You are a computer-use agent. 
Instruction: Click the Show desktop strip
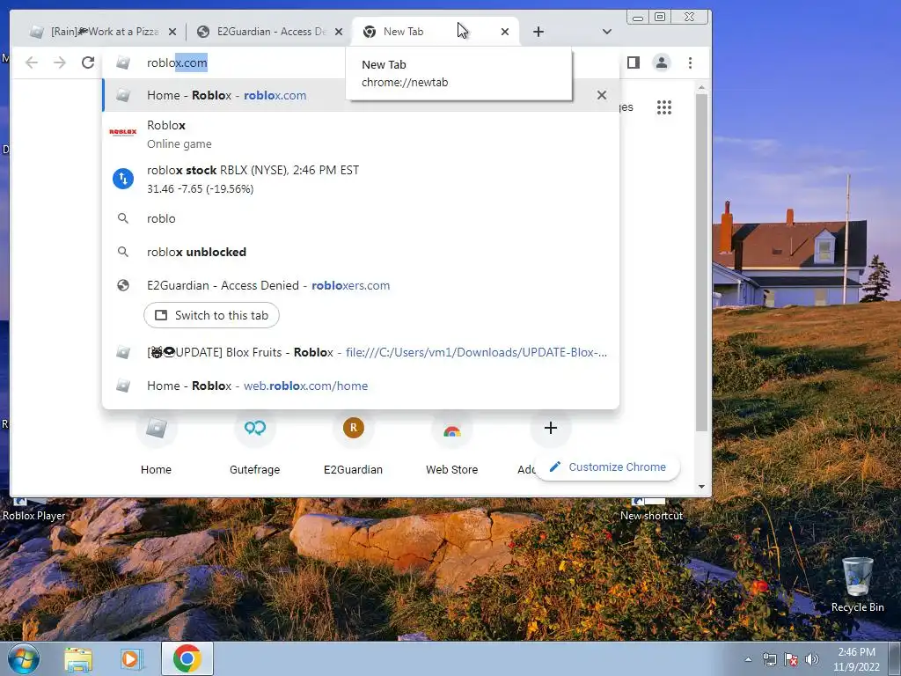(x=895, y=658)
